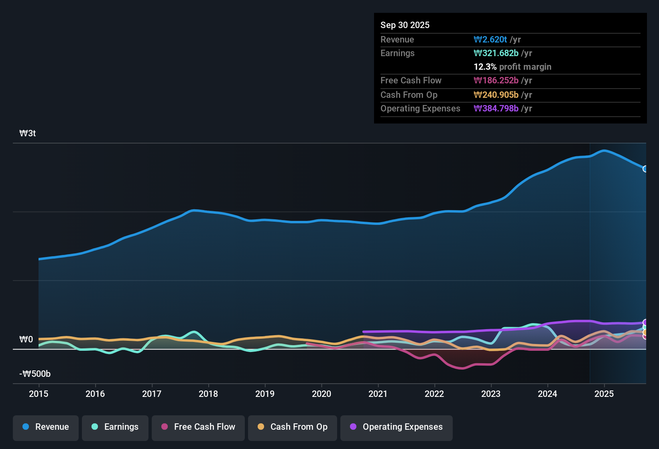Viewport: 659px width, 449px height.
Task: Expand details for the 12.3% profit margin
Action: point(513,67)
